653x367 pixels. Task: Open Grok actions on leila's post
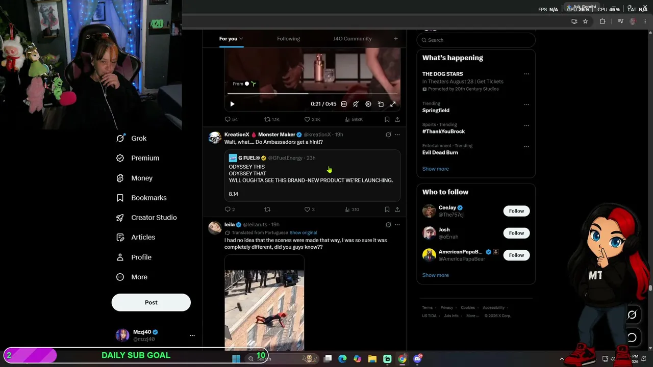[388, 225]
